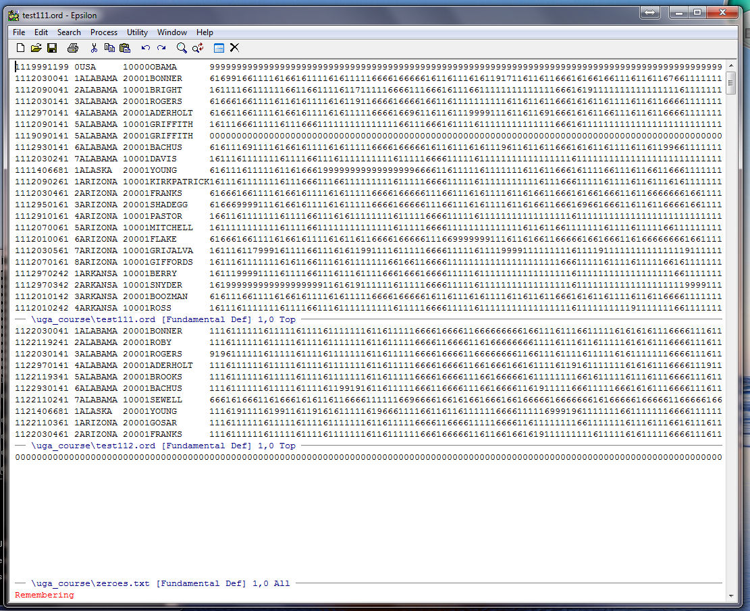Open Search with the magnifying glass icon
This screenshot has height=611, width=750.
click(182, 48)
